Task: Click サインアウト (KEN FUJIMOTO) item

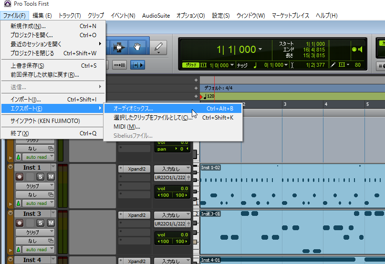Action: click(x=52, y=121)
